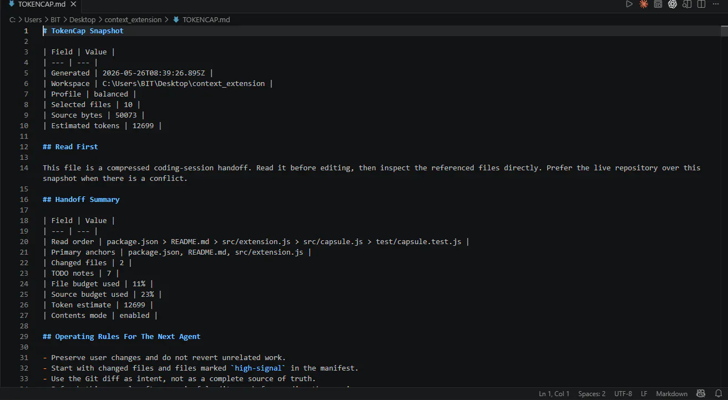
Task: Click the 'Source bytes | 50073' row
Action: (94, 115)
